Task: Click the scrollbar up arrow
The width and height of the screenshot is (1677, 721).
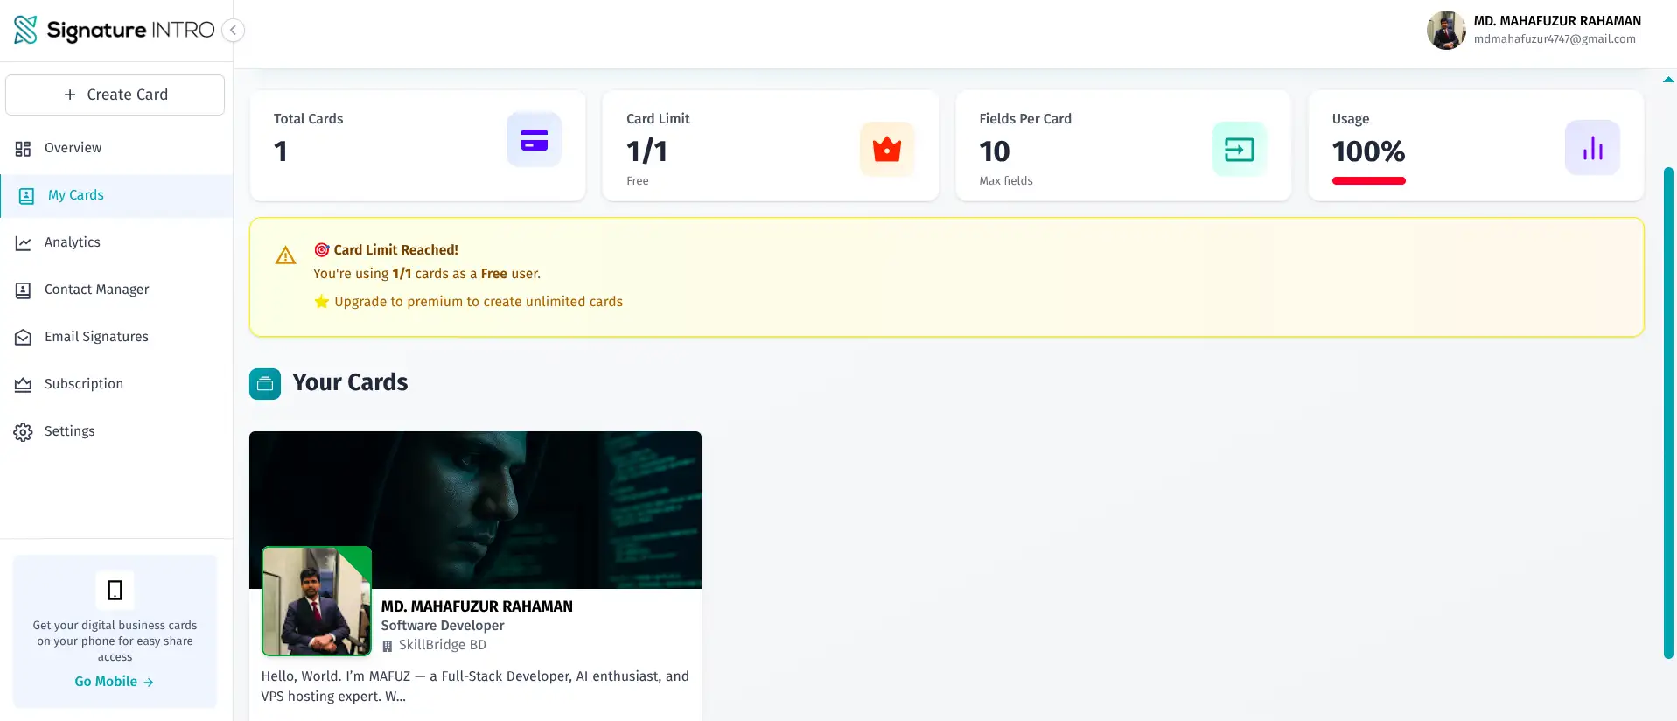Action: click(1668, 80)
